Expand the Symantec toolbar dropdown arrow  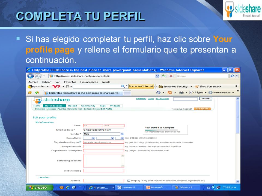[x=48, y=87]
